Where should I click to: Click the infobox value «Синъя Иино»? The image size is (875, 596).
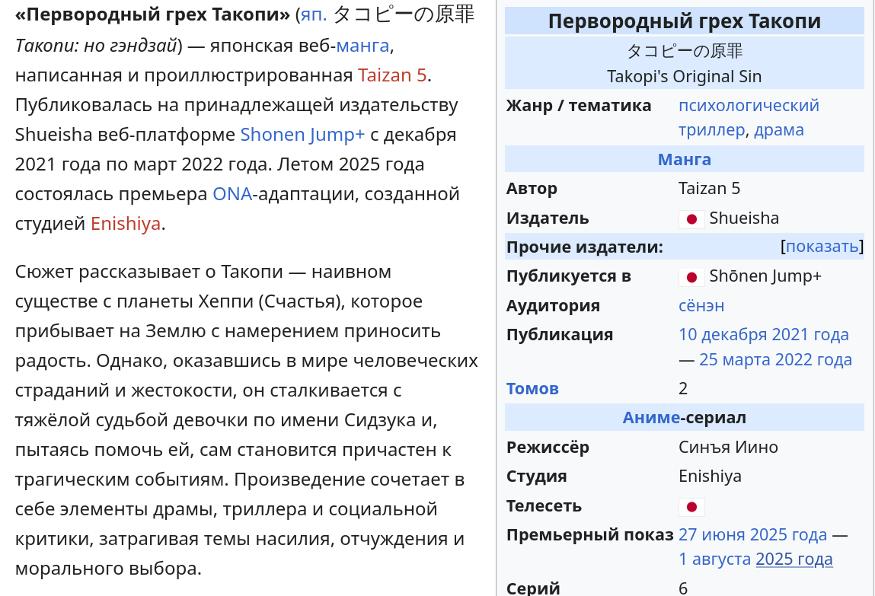[728, 447]
